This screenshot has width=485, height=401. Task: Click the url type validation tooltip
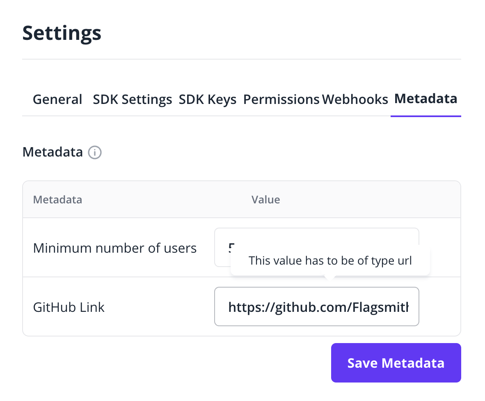330,260
